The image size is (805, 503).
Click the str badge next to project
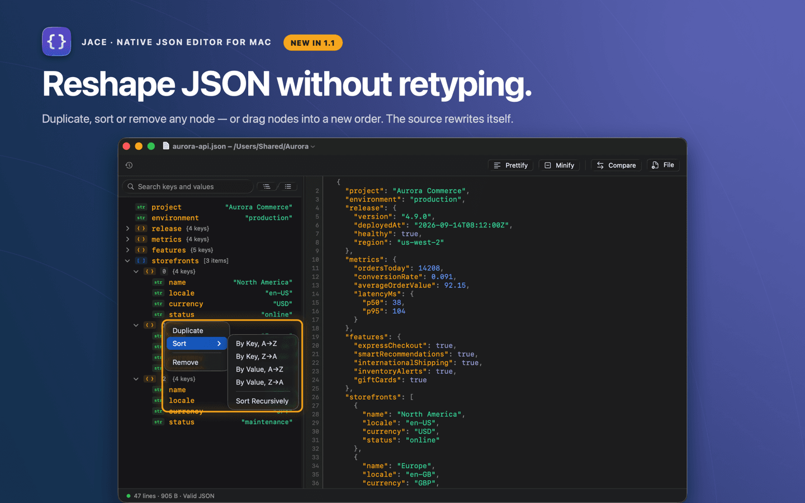pos(141,207)
